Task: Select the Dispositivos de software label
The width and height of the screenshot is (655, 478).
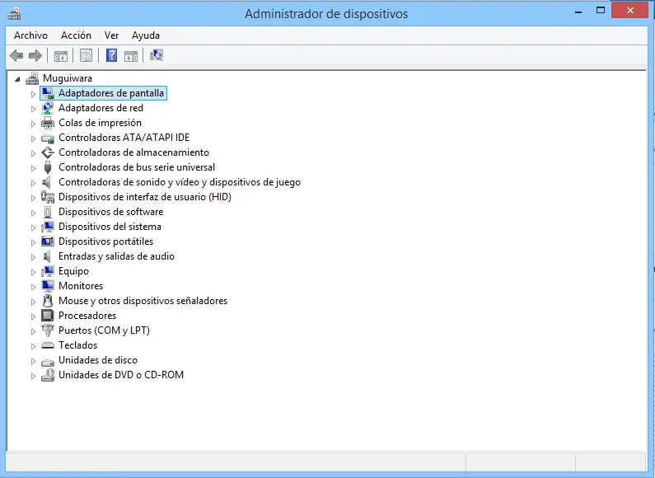Action: tap(110, 212)
